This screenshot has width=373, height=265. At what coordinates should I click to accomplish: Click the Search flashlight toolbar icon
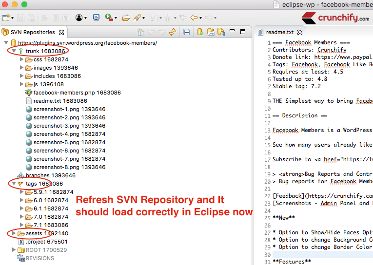click(137, 18)
